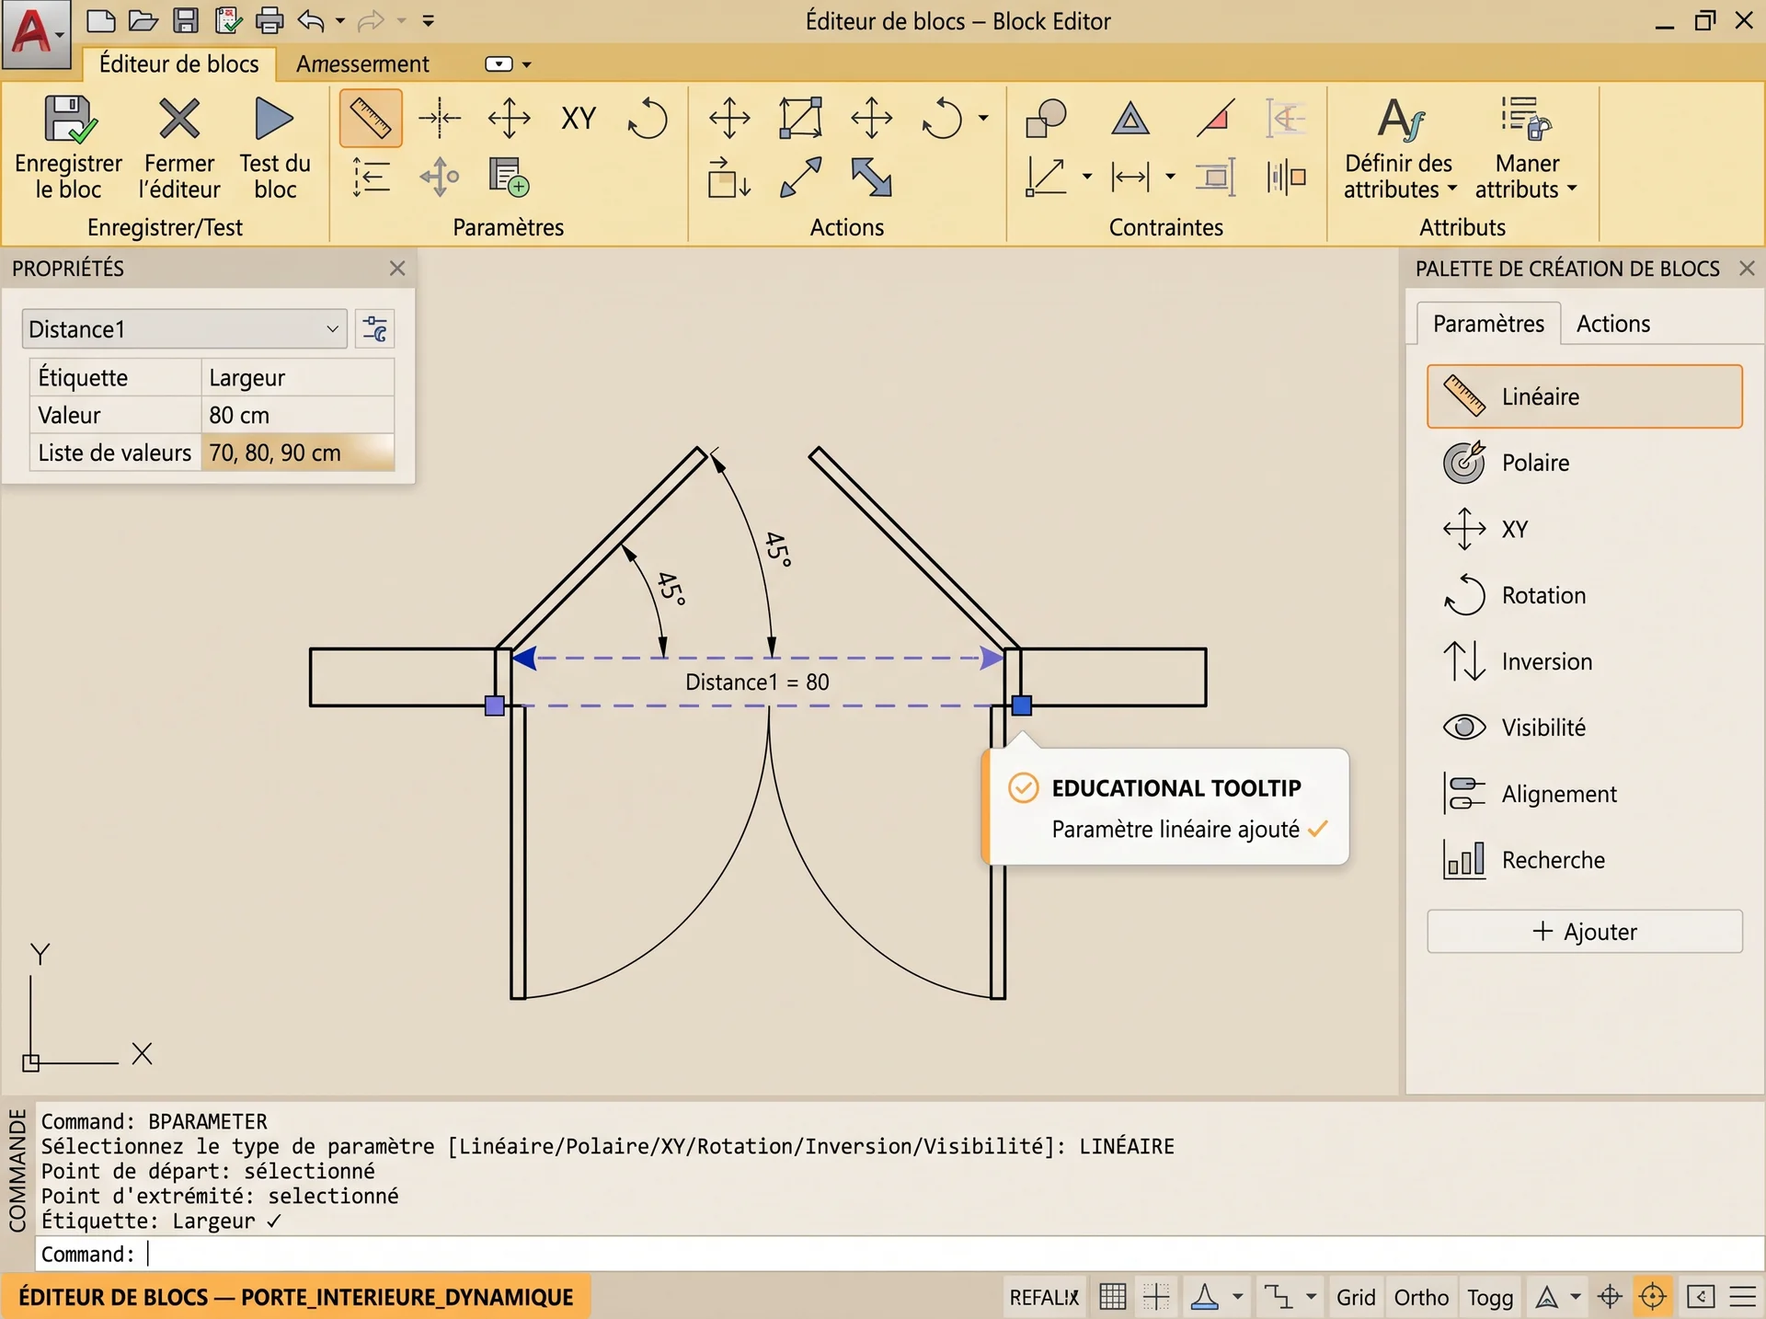The image size is (1766, 1319).
Task: Click the Enregistrer le bloc save icon
Action: coord(69,120)
